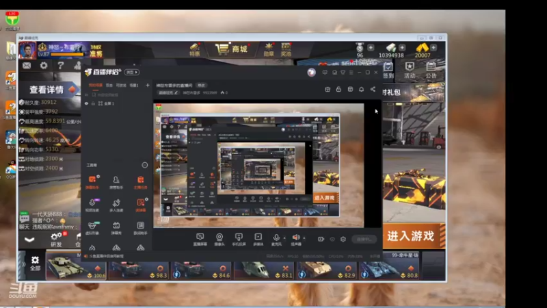Image resolution: width=547 pixels, height=308 pixels.
Task: Open notifications bell icon above the preview
Action: click(362, 90)
